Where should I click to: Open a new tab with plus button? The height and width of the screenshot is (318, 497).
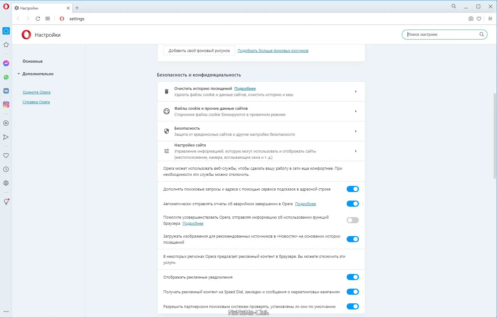(77, 8)
